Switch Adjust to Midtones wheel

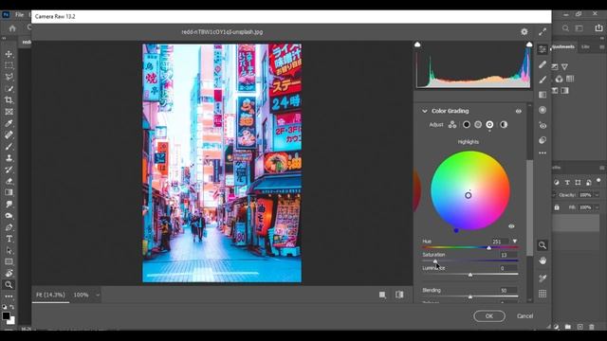coord(478,124)
